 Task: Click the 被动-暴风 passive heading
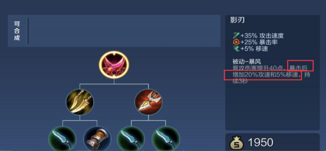coord(247,61)
